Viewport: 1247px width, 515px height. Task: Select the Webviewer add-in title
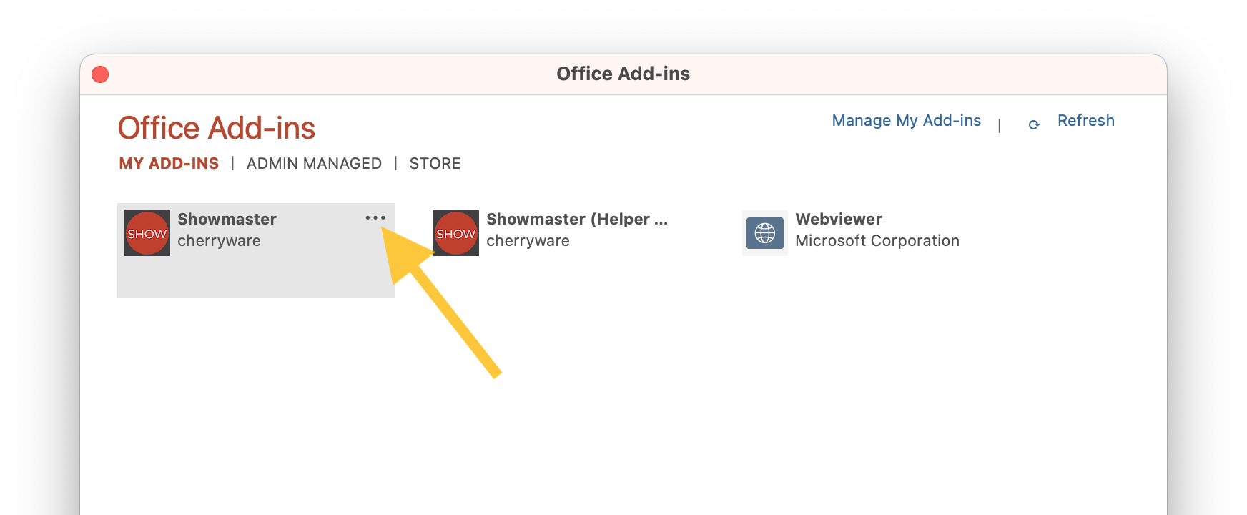838,219
